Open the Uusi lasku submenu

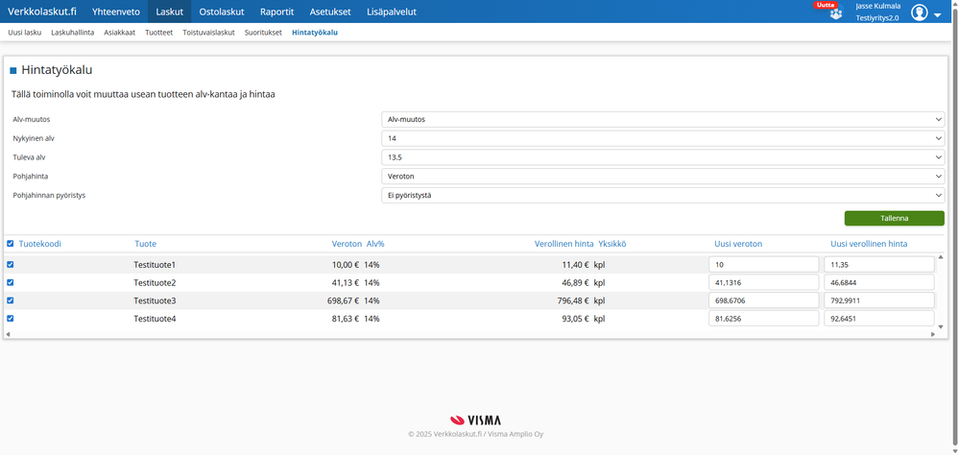point(24,33)
